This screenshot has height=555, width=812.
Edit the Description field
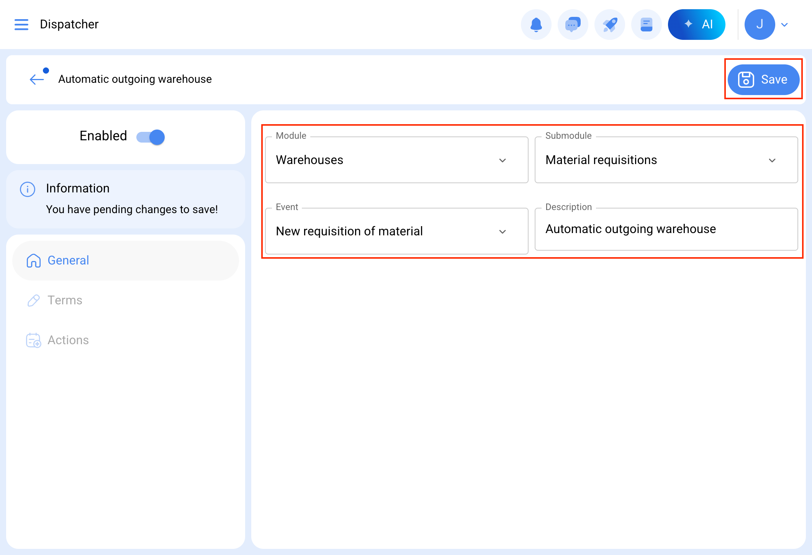point(666,229)
